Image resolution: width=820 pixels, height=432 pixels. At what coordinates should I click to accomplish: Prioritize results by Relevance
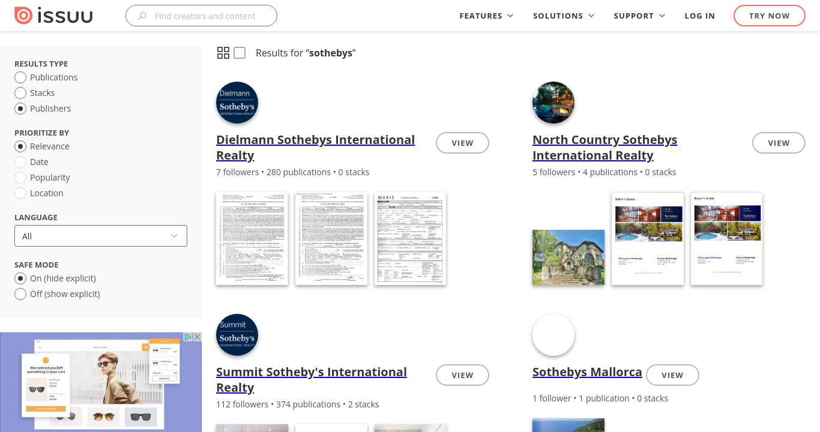click(20, 146)
